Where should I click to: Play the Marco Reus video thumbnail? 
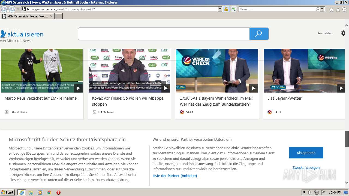(x=78, y=88)
